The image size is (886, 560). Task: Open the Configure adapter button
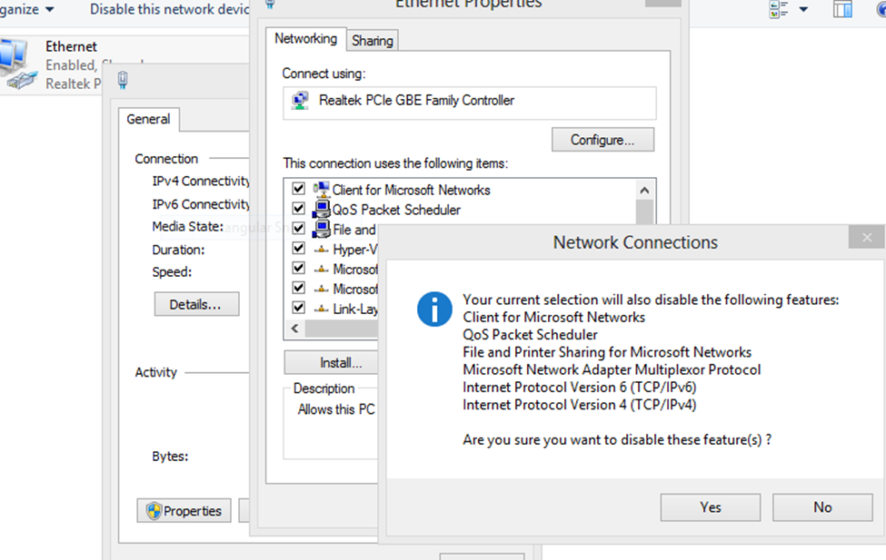pos(602,140)
